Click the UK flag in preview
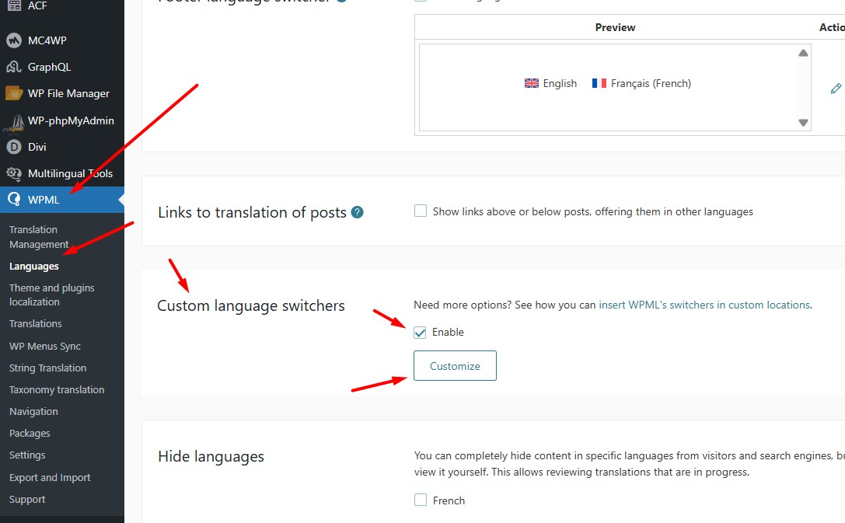 click(x=532, y=83)
